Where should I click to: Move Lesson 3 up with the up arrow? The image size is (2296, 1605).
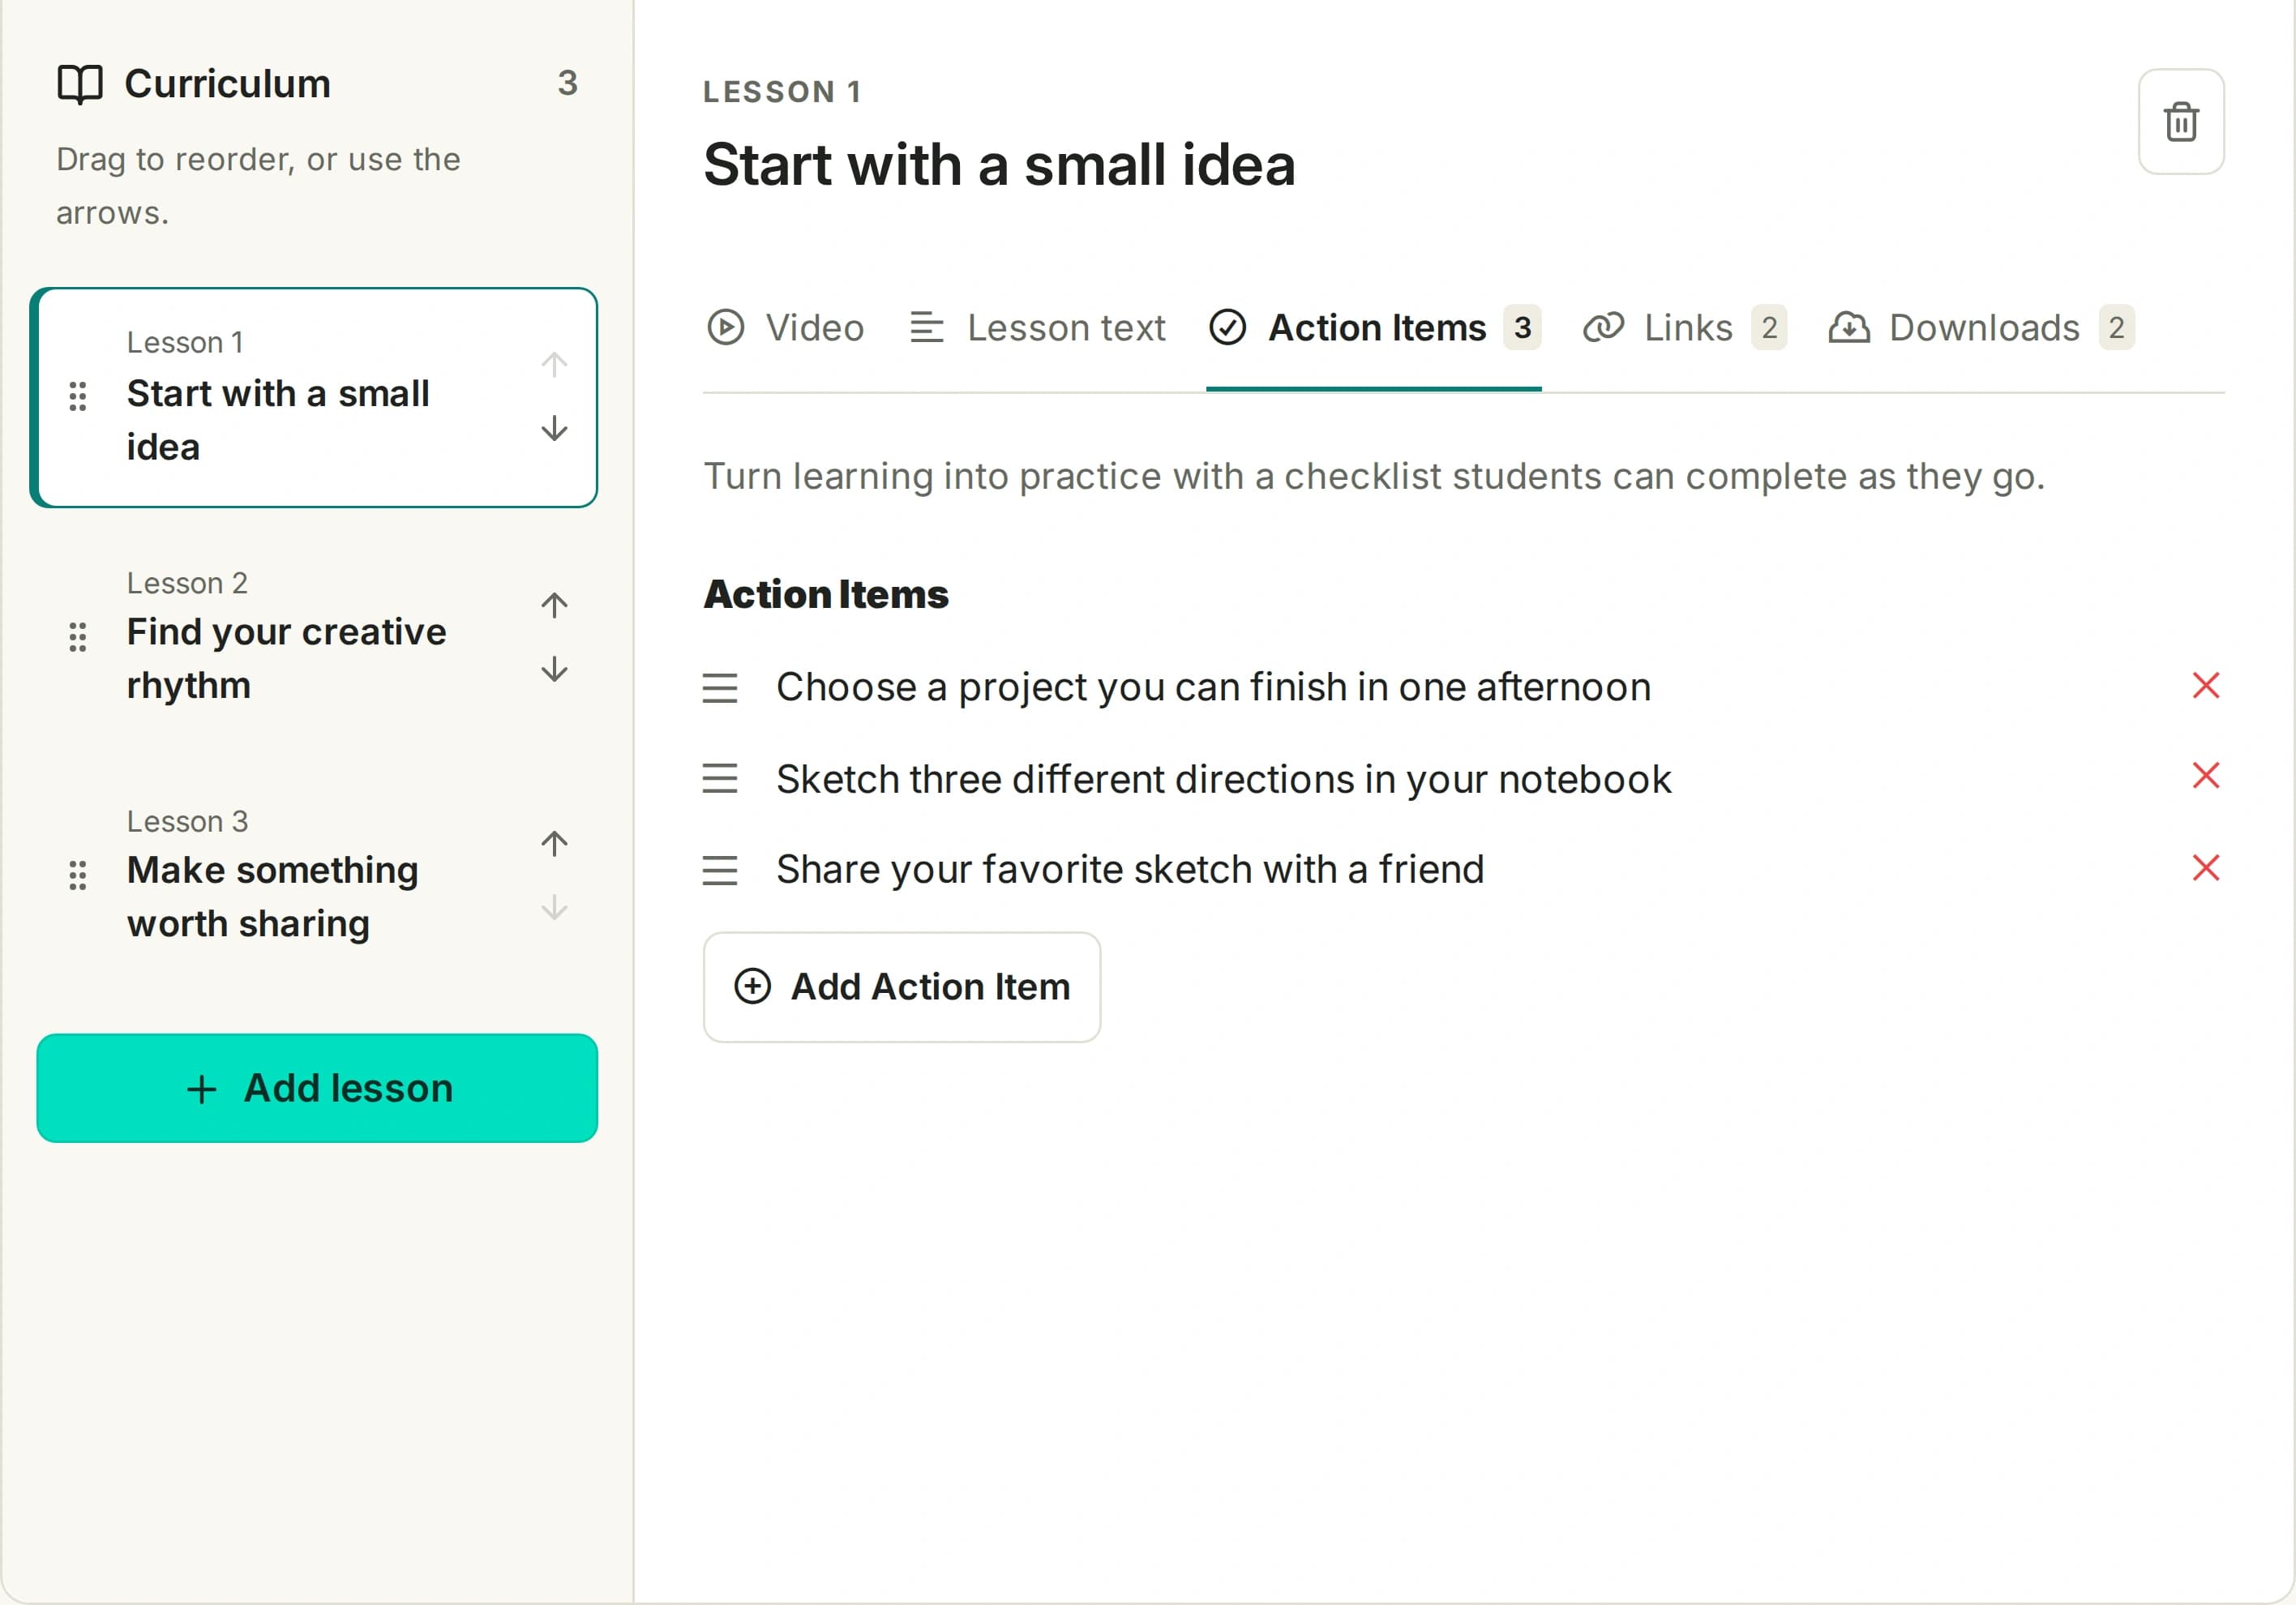(x=554, y=843)
